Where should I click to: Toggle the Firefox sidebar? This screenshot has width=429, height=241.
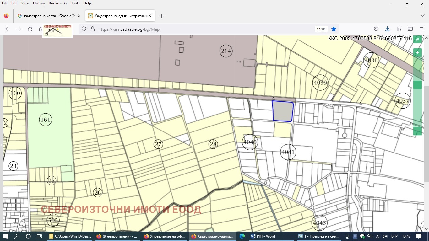(x=410, y=29)
